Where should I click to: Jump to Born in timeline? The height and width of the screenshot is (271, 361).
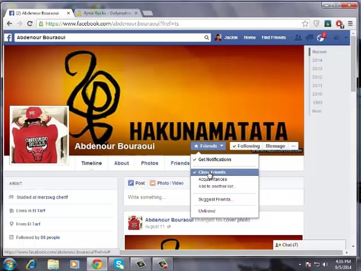(x=317, y=111)
